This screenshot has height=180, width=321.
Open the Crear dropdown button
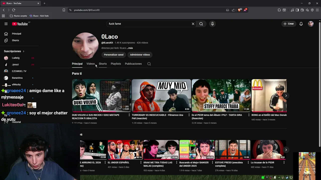tap(289, 24)
